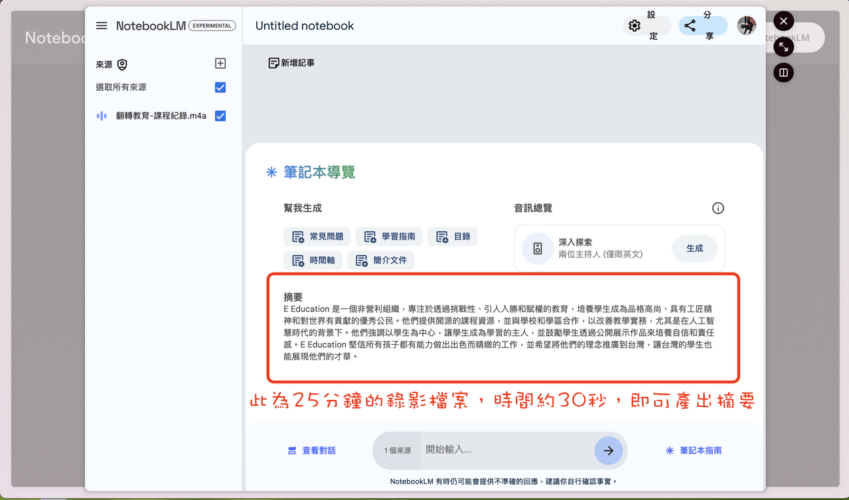Generate 目錄 document
This screenshot has width=849, height=500.
point(453,237)
